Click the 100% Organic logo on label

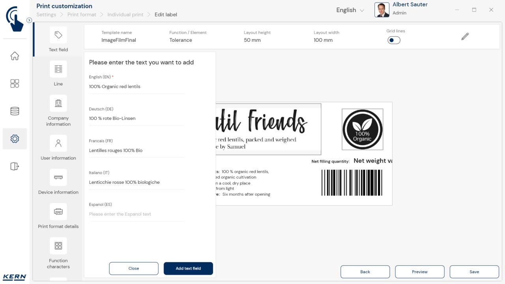click(362, 129)
